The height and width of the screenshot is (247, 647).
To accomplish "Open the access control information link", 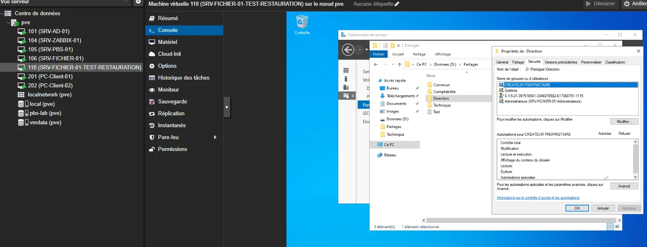I will (x=538, y=198).
